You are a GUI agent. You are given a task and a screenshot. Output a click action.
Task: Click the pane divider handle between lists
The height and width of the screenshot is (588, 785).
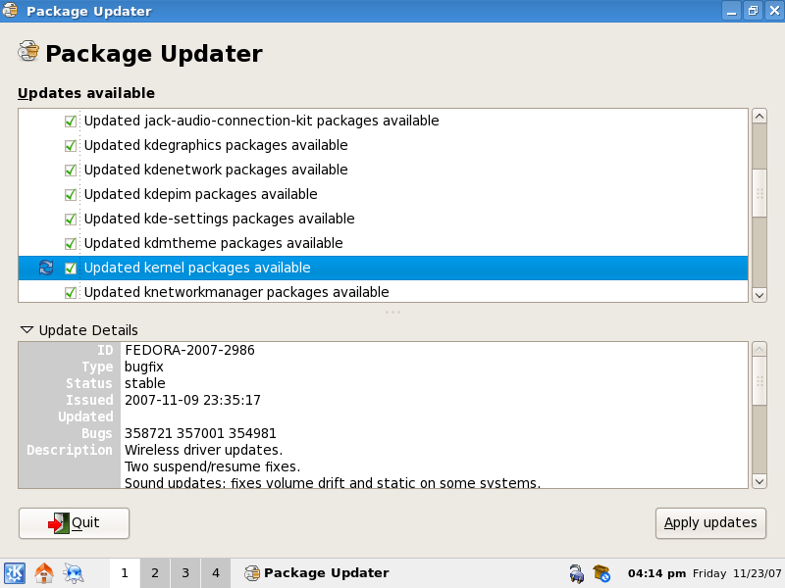[392, 312]
